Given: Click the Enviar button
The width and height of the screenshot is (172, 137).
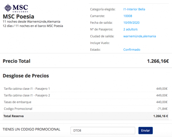Looking at the screenshot, I should [145, 131].
